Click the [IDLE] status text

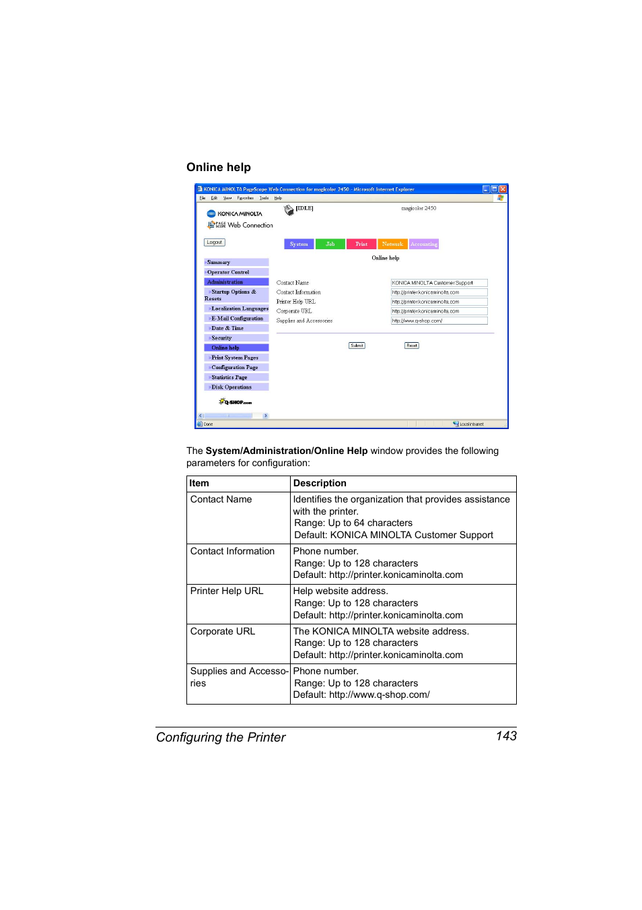(x=305, y=209)
